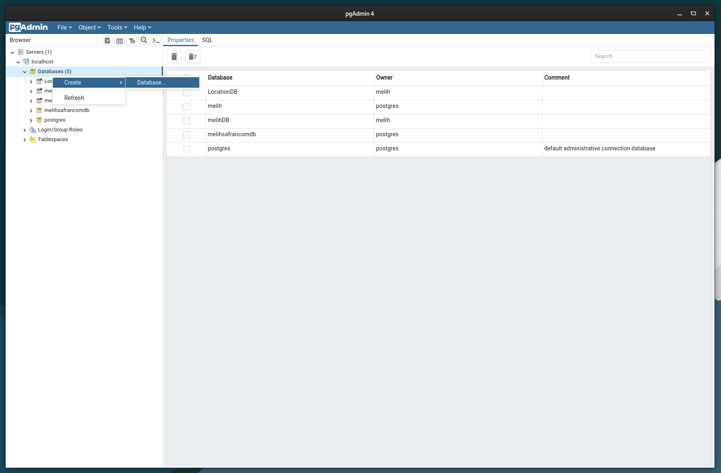Image resolution: width=721 pixels, height=473 pixels.
Task: Click the melihsafrancomdb database icon
Action: [x=39, y=110]
